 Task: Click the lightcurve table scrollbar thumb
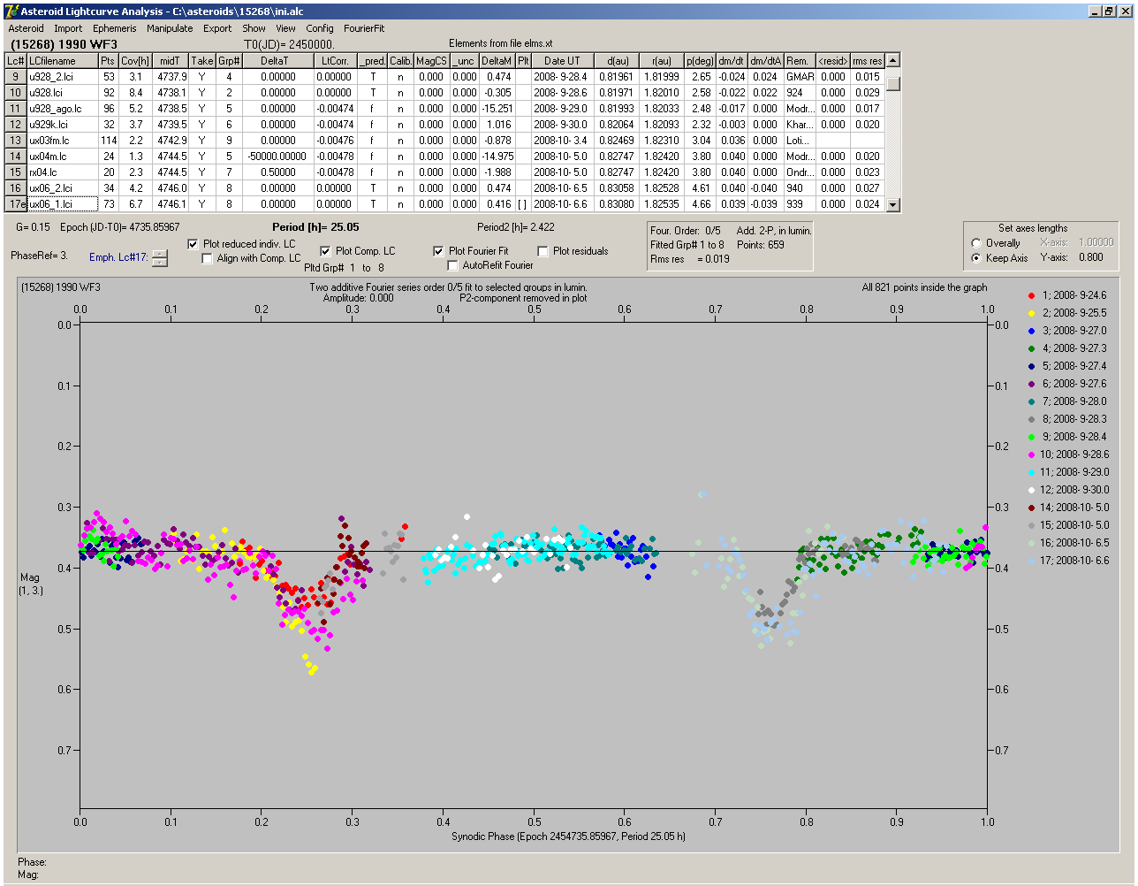coord(893,84)
